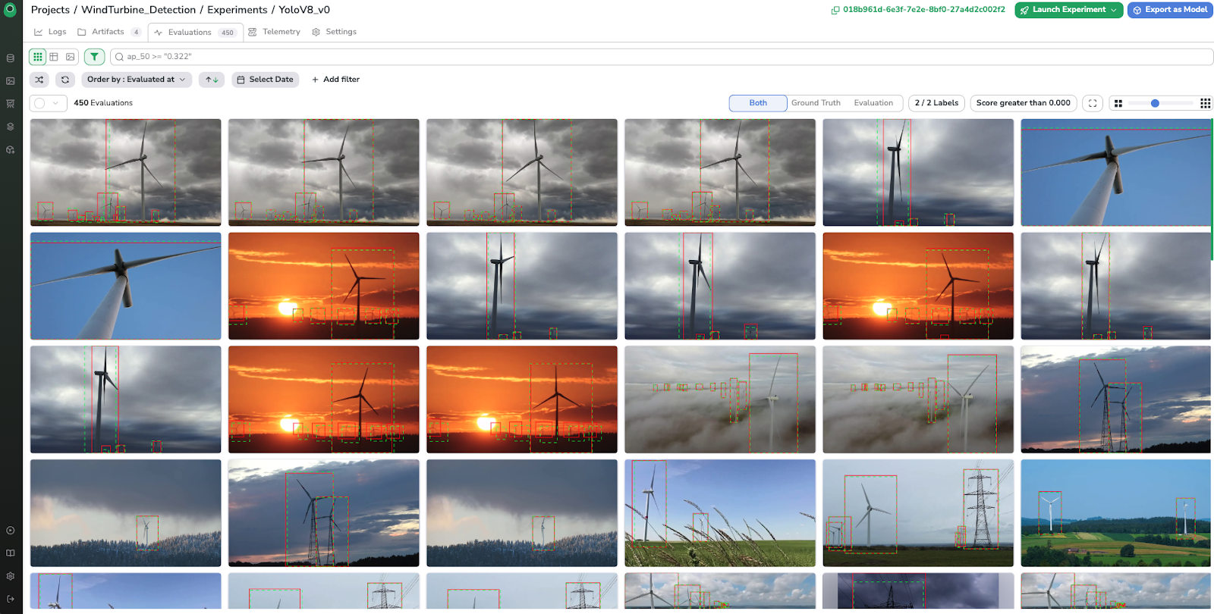The image size is (1214, 614).
Task: Open the Order by Evaluated at dropdown
Action: [137, 80]
